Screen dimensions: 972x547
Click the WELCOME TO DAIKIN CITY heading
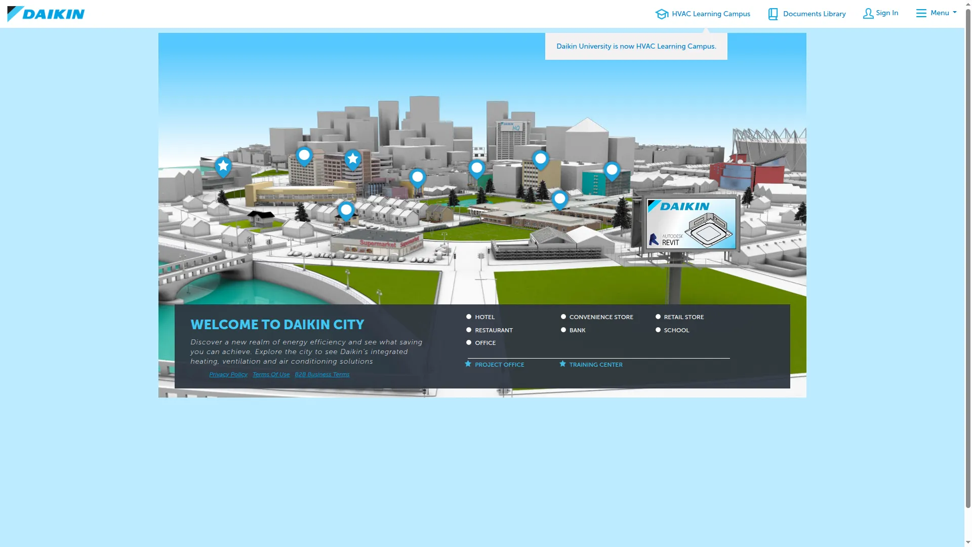(277, 325)
